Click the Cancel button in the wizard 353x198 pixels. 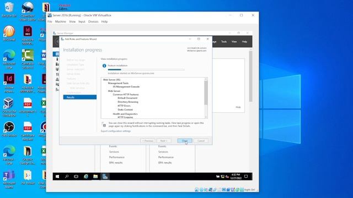click(201, 141)
